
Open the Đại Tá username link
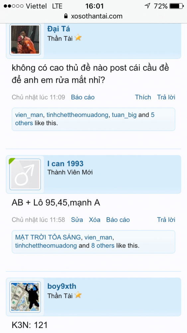click(x=58, y=29)
